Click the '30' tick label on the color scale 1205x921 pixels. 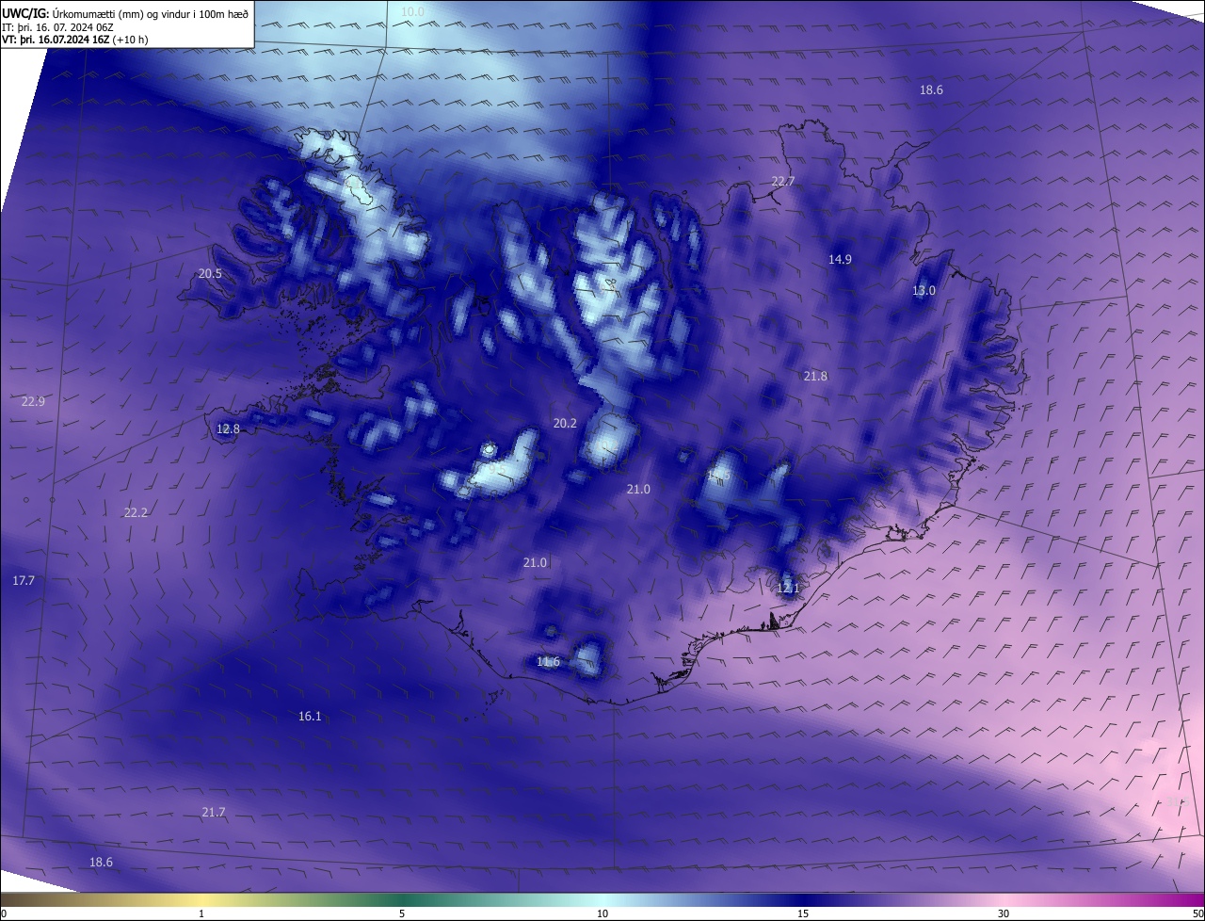(1004, 913)
